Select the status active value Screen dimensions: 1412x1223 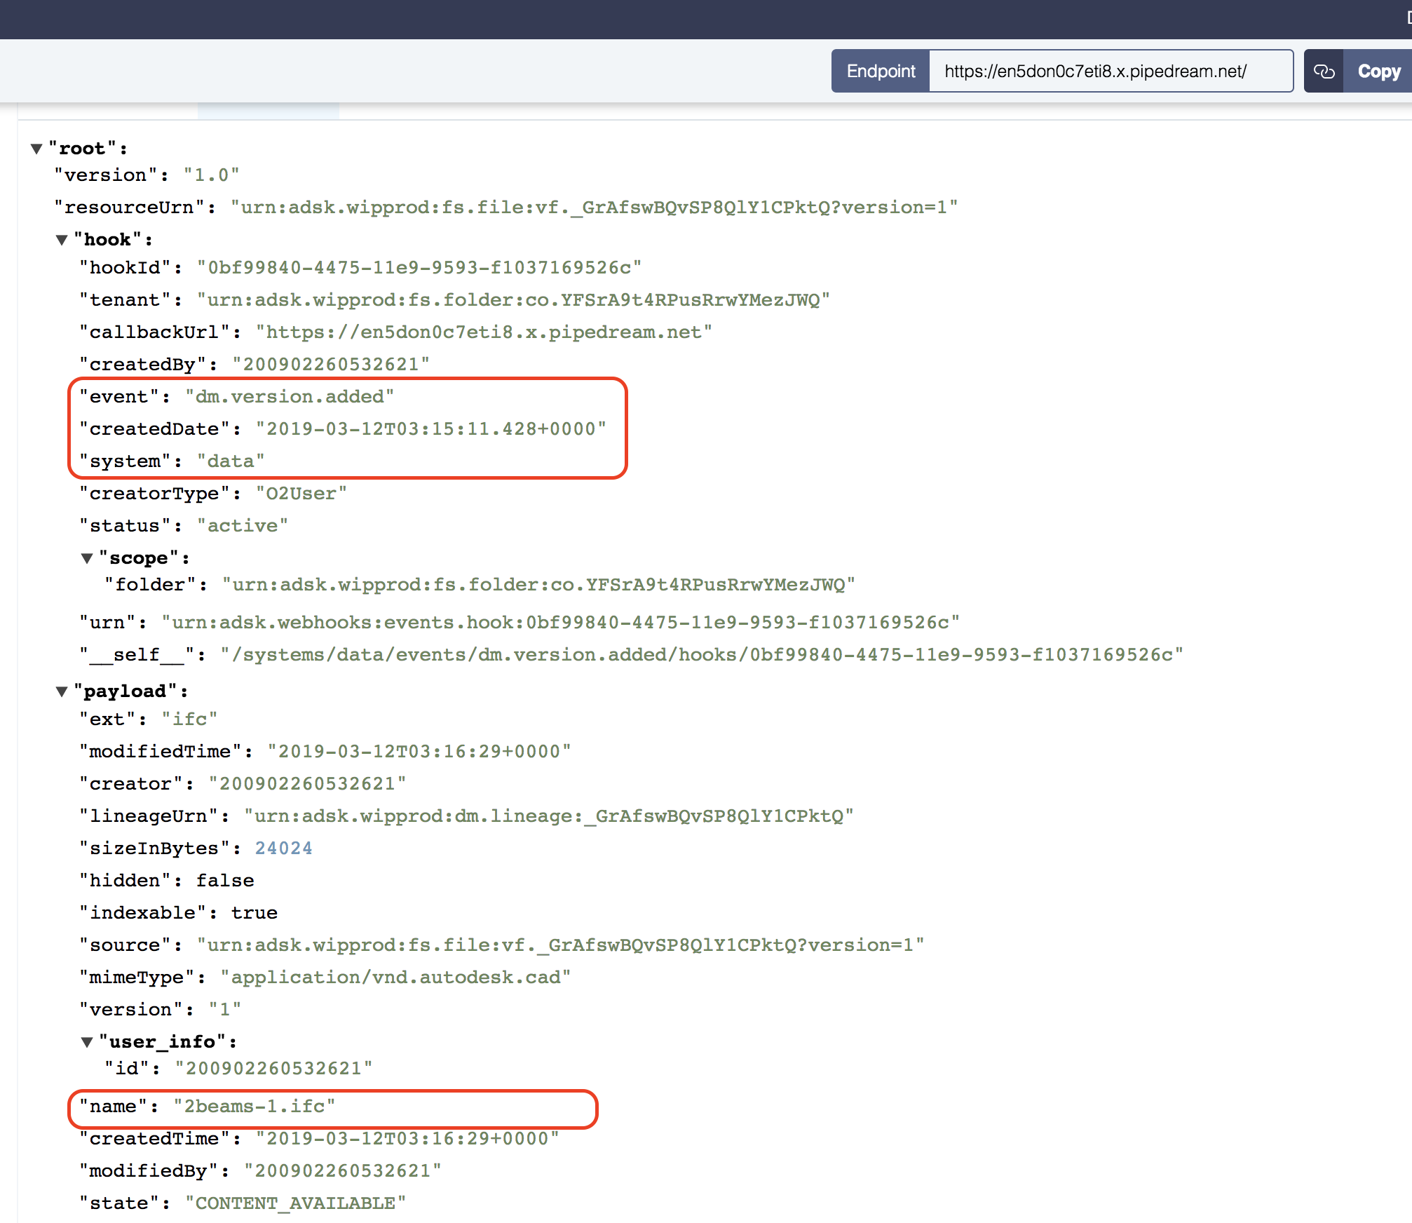(x=243, y=525)
